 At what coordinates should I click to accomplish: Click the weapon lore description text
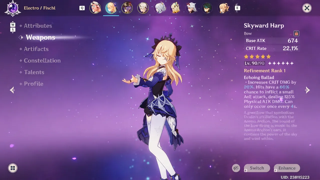(x=270, y=125)
